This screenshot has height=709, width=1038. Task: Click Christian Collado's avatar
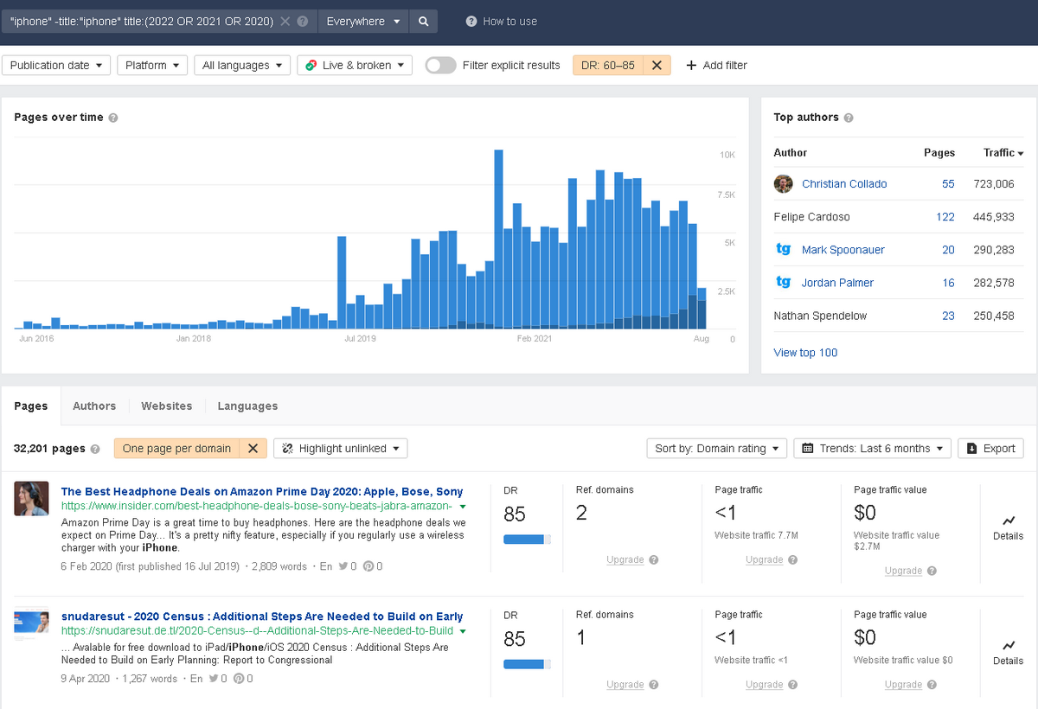pyautogui.click(x=783, y=184)
